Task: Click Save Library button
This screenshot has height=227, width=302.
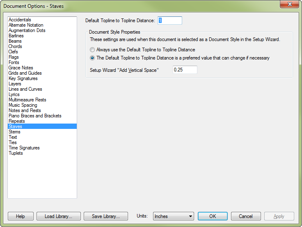Action: (x=105, y=216)
